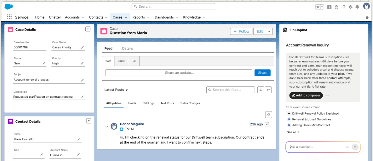Refresh the feed using refresh icon
The height and width of the screenshot is (161, 373).
click(x=268, y=90)
